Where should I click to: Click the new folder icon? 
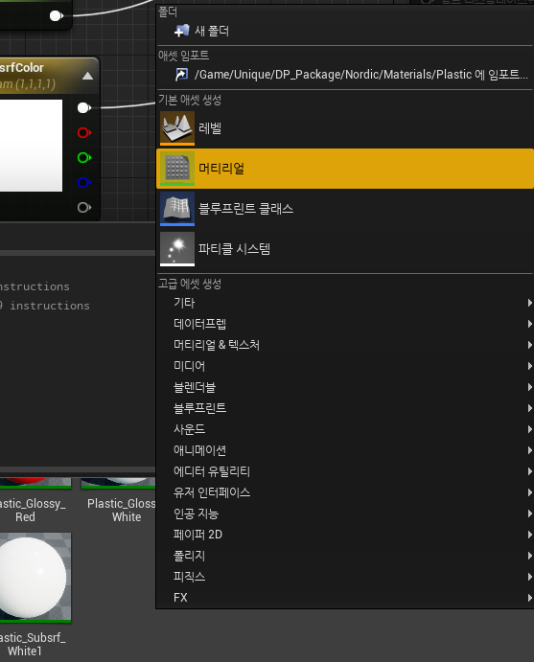click(181, 31)
